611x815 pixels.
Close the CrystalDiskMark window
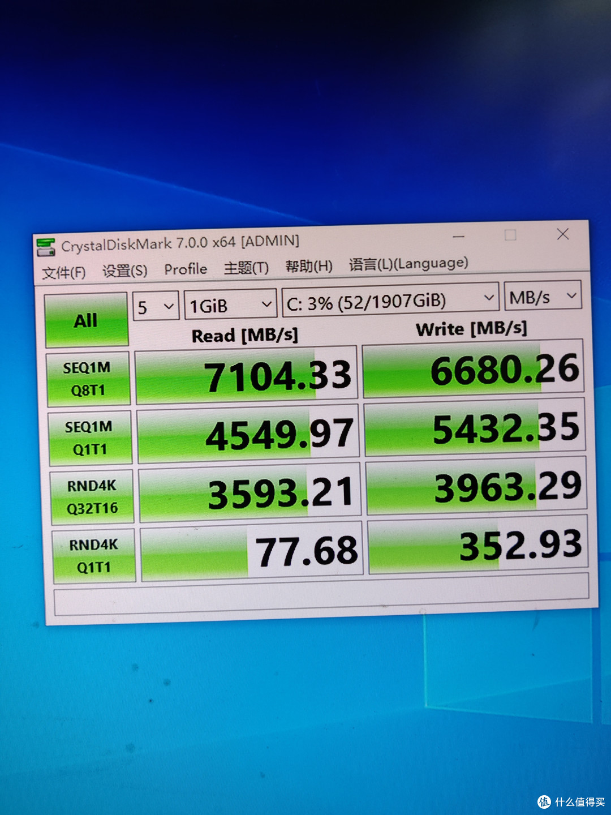[563, 234]
